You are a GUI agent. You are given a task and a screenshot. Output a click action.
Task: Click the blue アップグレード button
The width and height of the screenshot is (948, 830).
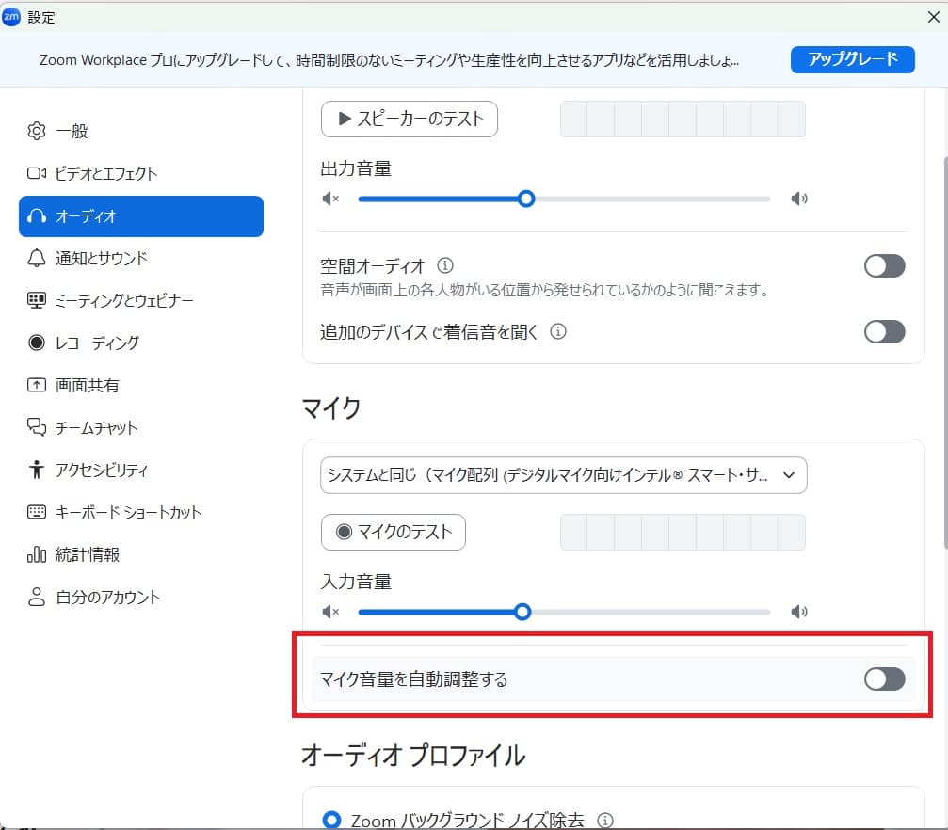(852, 59)
